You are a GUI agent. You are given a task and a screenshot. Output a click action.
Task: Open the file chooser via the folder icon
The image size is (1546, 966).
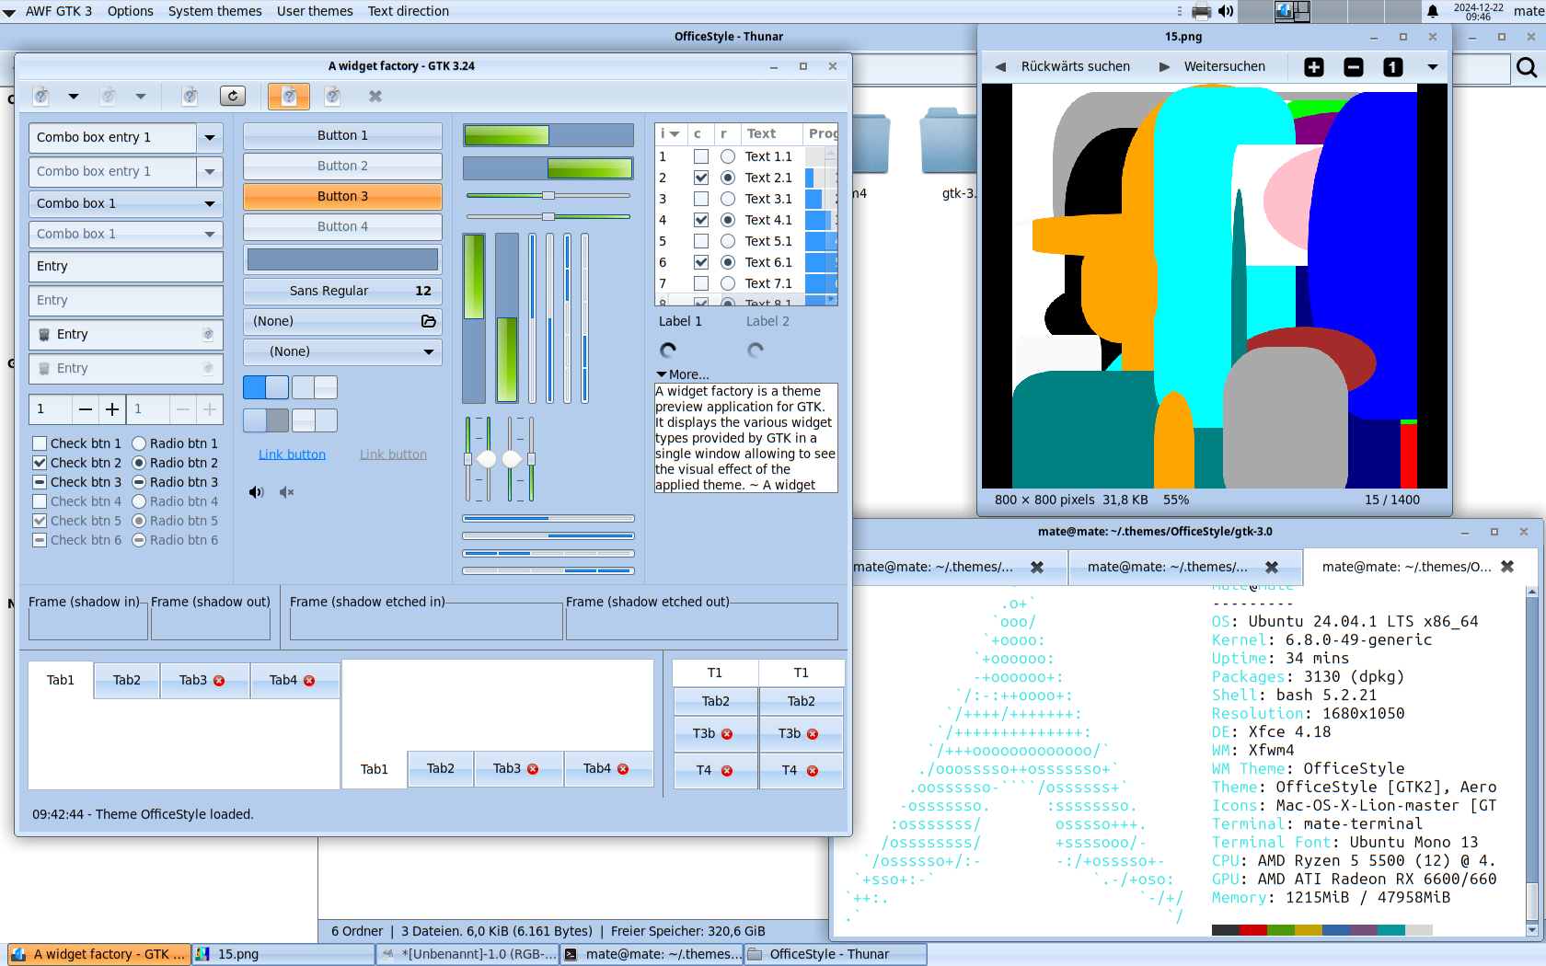pyautogui.click(x=428, y=321)
